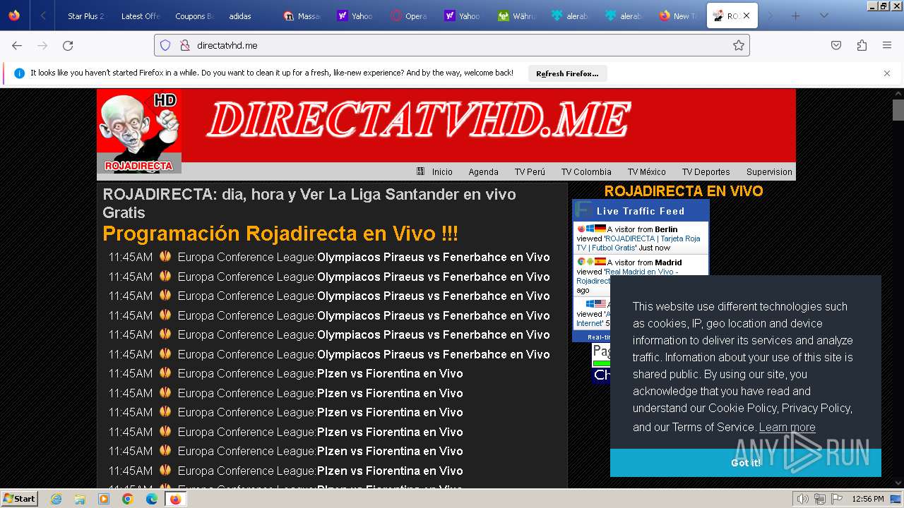Click the Spanish flag in the Madrid visitor entry
Screen dimensions: 904x508
(x=600, y=262)
